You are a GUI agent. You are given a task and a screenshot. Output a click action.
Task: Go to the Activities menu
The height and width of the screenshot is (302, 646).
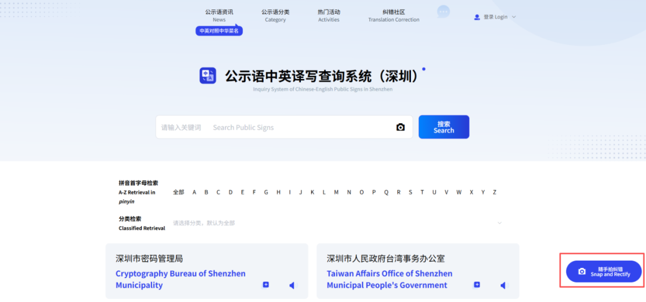pyautogui.click(x=328, y=16)
